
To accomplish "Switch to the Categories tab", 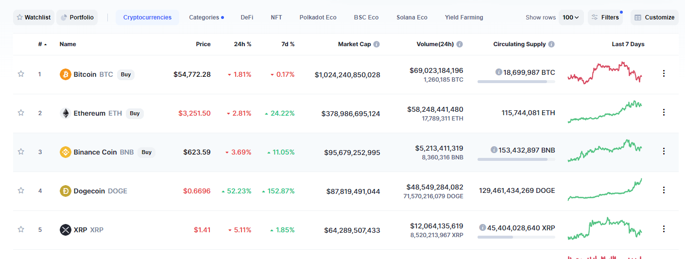I will tap(206, 17).
